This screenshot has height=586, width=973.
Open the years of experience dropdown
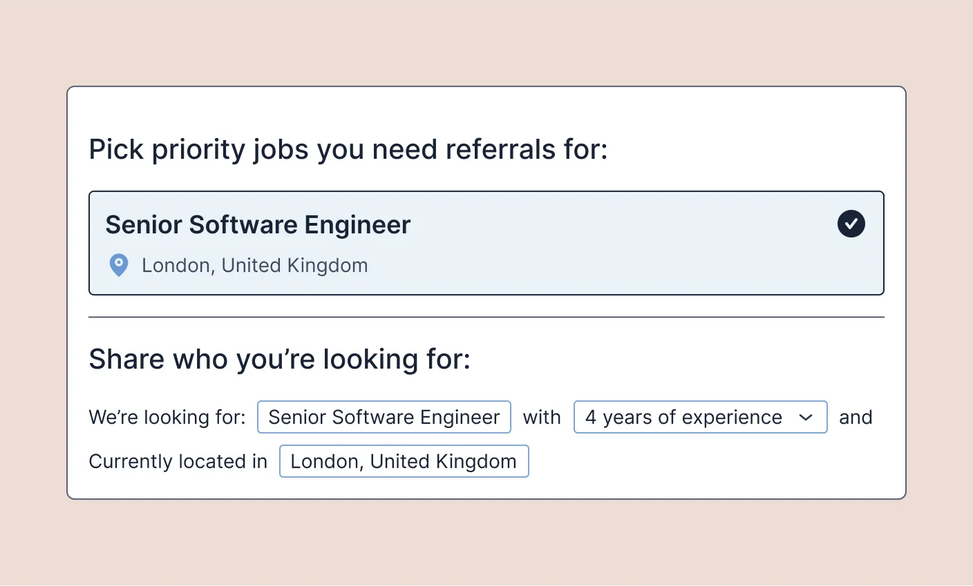point(699,417)
